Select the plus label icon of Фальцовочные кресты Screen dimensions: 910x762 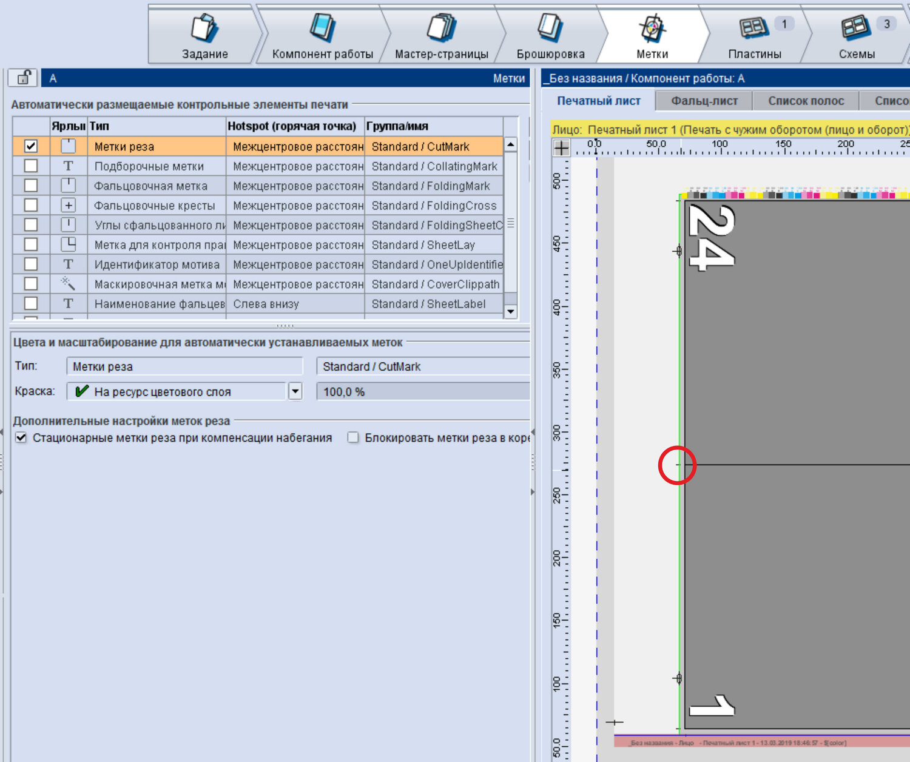point(69,205)
